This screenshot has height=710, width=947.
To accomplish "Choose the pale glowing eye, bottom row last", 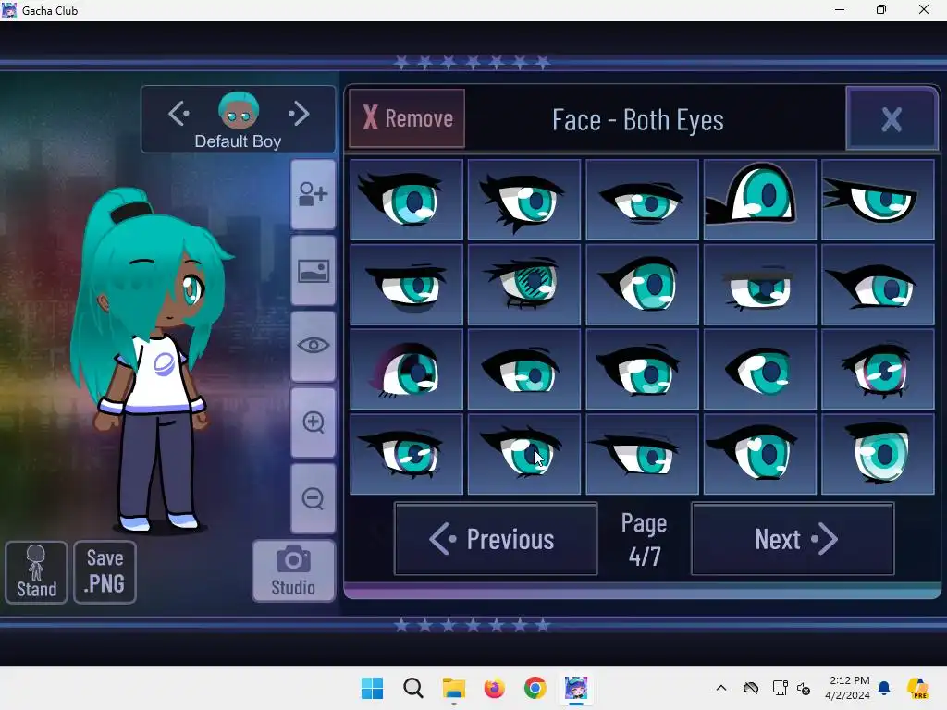I will pos(878,453).
